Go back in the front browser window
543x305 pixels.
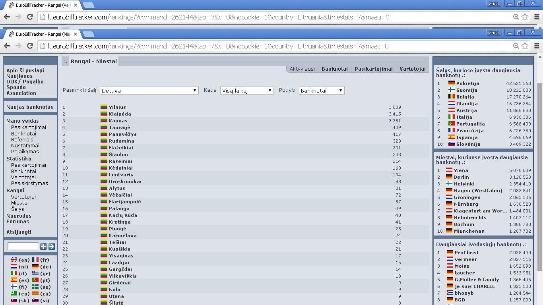7,46
